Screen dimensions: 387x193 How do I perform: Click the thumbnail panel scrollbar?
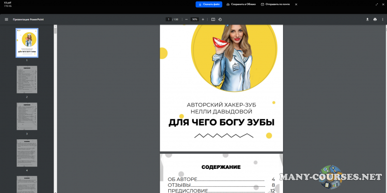tap(55, 31)
